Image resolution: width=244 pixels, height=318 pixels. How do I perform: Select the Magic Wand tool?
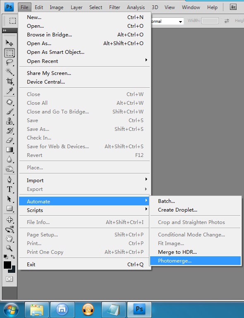[10, 71]
